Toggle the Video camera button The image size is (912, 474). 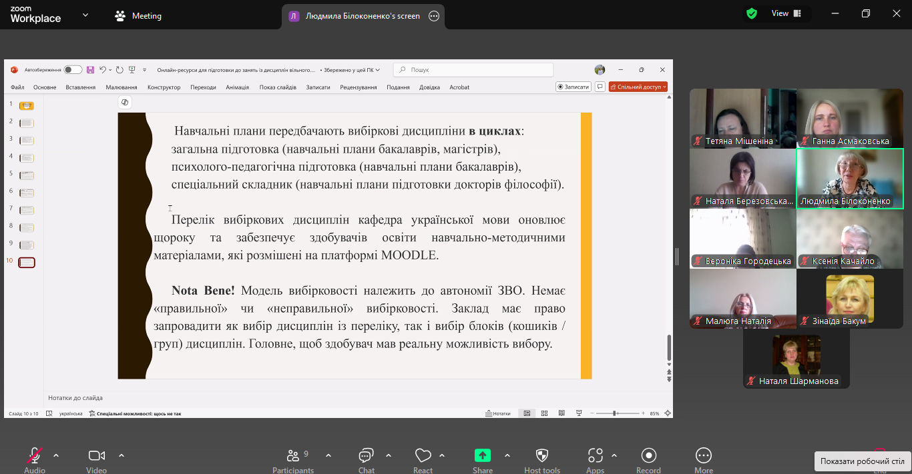pos(97,456)
